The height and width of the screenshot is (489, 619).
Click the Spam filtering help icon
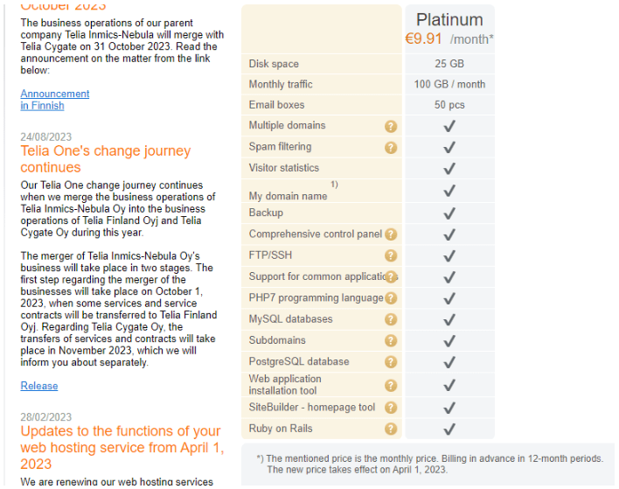coord(391,148)
